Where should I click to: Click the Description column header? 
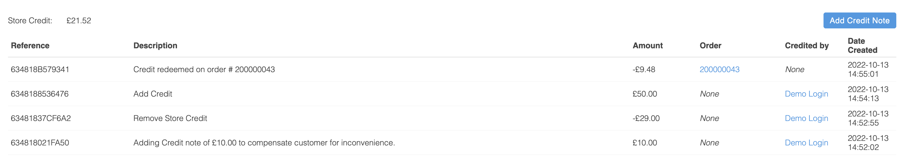[x=155, y=45]
